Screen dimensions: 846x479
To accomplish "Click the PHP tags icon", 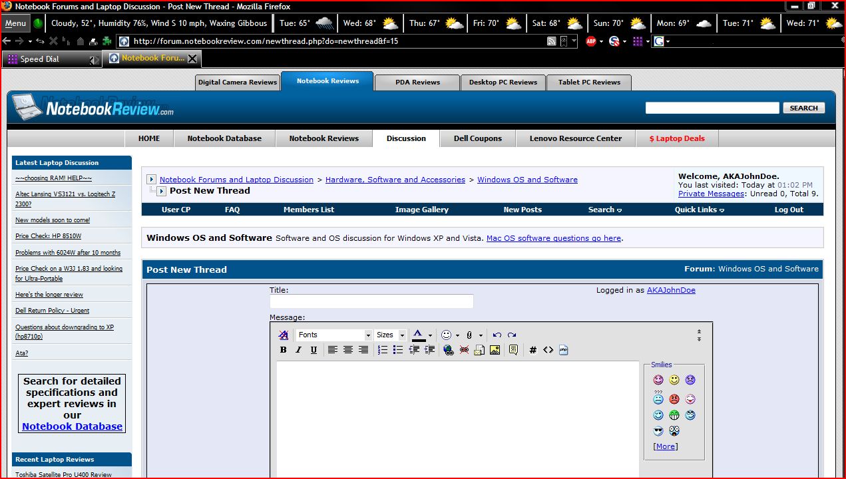I will tap(564, 350).
